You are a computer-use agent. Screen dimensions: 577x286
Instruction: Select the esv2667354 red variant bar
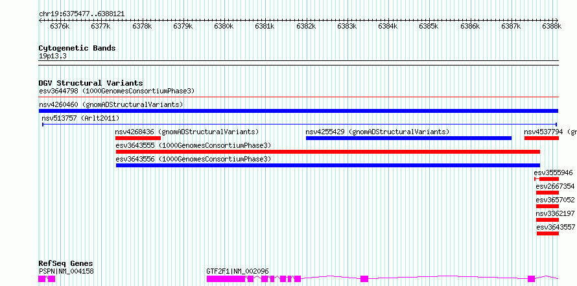547,193
